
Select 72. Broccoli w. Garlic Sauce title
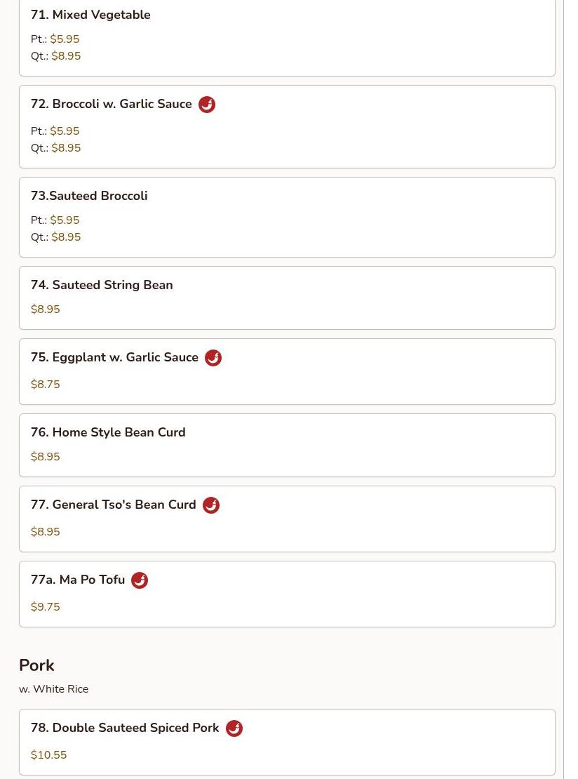(x=112, y=104)
